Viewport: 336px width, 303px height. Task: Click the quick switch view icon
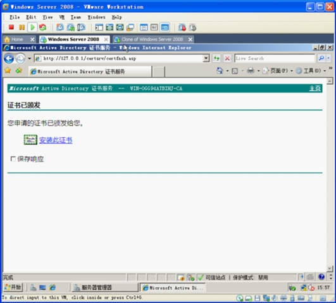click(x=109, y=27)
